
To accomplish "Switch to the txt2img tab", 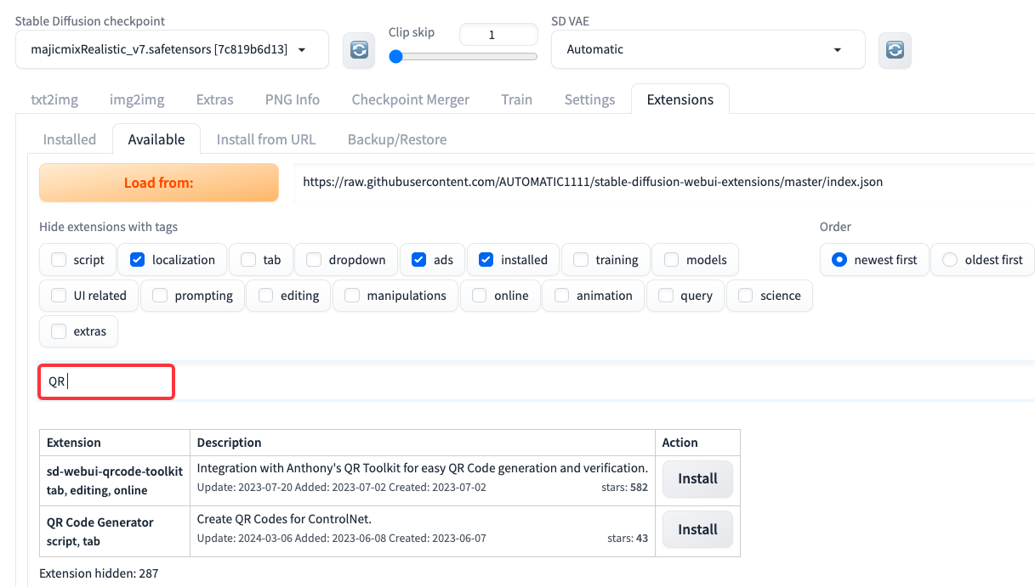I will 54,99.
